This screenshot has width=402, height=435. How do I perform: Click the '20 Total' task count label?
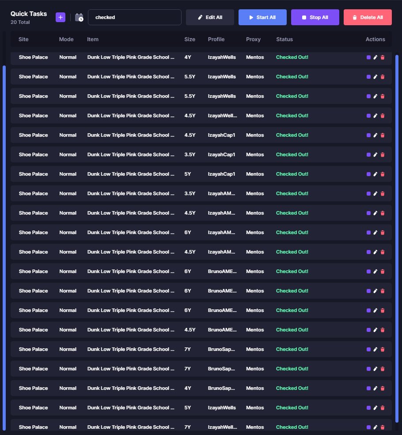point(20,22)
